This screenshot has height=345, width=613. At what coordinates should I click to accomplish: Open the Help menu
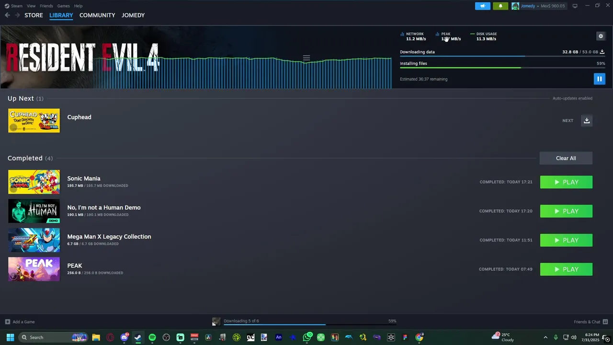coord(78,6)
